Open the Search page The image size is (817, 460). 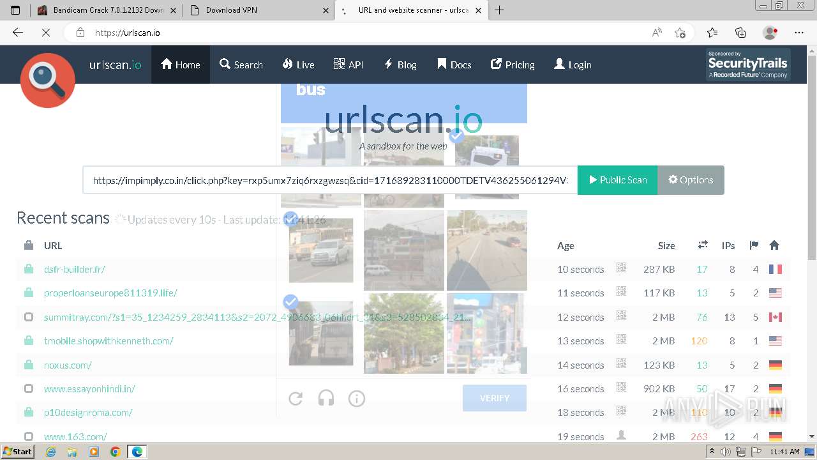pyautogui.click(x=241, y=65)
